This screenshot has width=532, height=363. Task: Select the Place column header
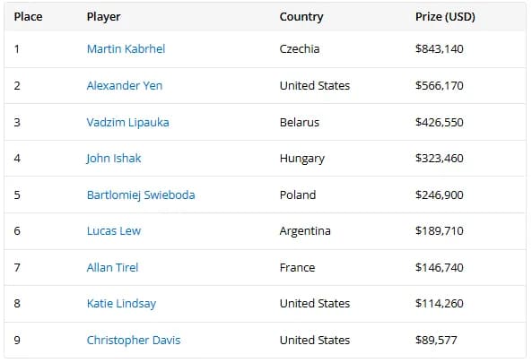28,17
